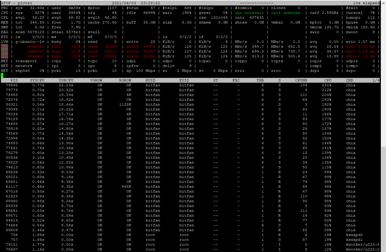Select process row with PID 69526
The width and height of the screenshot is (386, 252).
click(191, 172)
